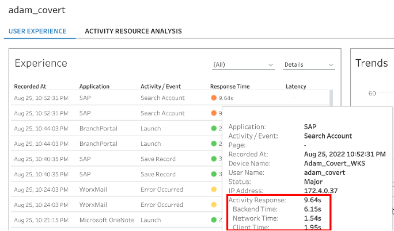Click 'SAP' application in first Search Account row
This screenshot has height=231, width=394.
85,98
